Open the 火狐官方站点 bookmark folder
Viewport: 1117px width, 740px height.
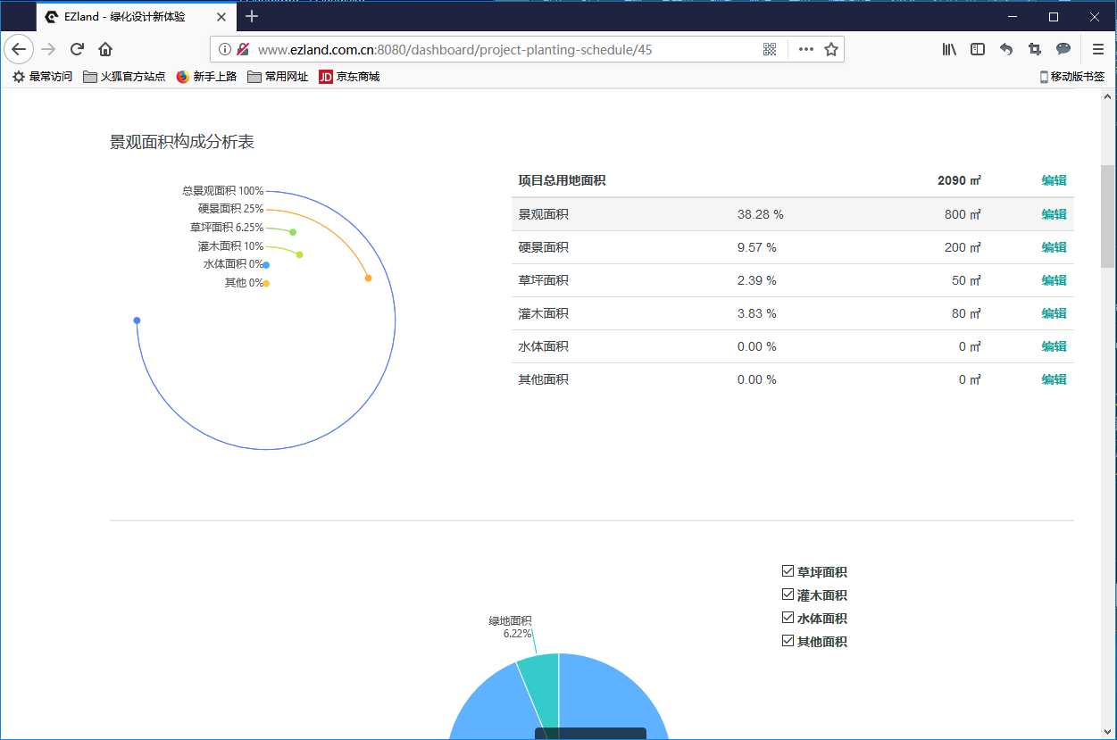[124, 77]
